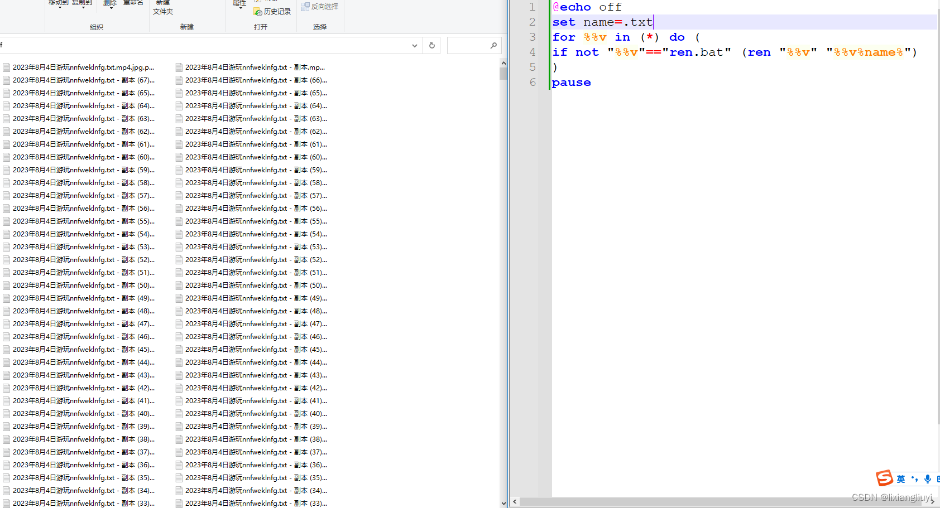Click file icon of 2023年8月4日游玩nnfweklnfg.txt.mp4.jpg.p...
Image resolution: width=940 pixels, height=508 pixels.
pyautogui.click(x=7, y=67)
